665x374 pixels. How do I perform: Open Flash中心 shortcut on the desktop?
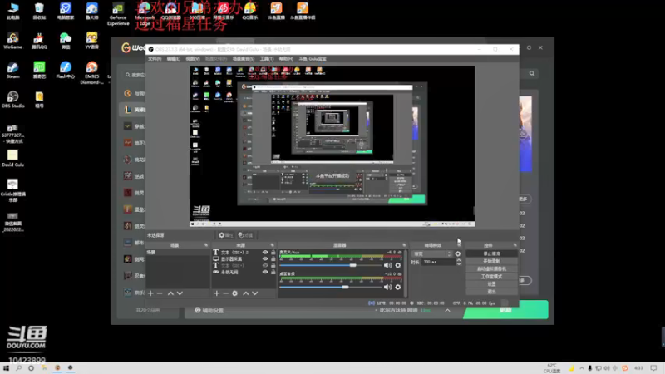66,71
